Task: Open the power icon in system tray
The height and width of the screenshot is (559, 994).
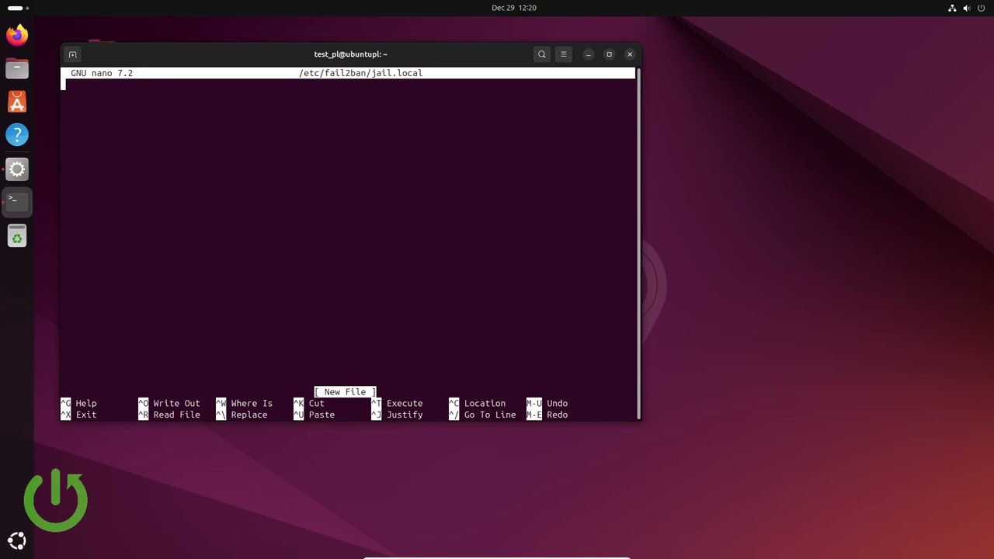Action: click(982, 8)
